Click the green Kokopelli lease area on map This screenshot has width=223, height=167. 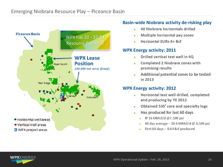click(95, 91)
